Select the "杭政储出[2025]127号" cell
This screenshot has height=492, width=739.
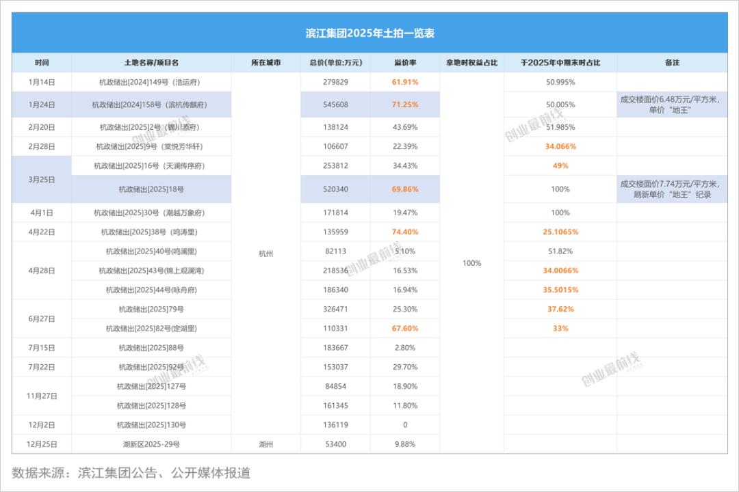tap(151, 387)
